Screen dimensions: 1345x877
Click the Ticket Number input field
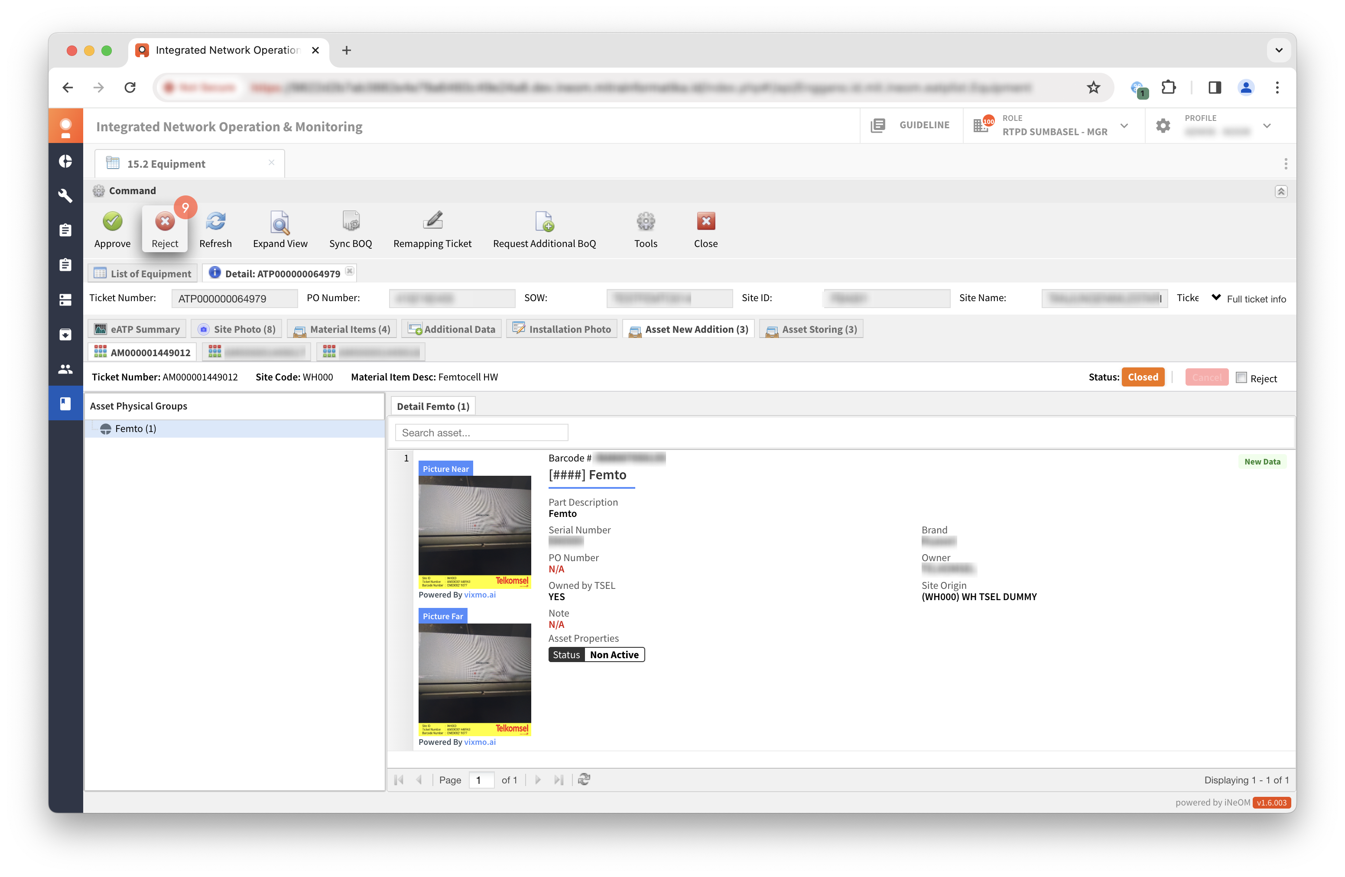coord(234,299)
